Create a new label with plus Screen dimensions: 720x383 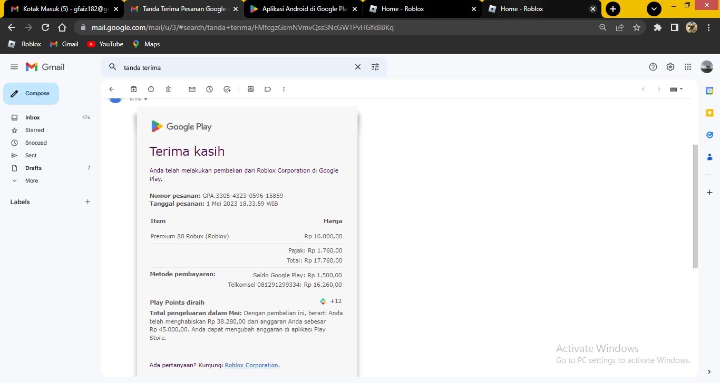click(87, 202)
